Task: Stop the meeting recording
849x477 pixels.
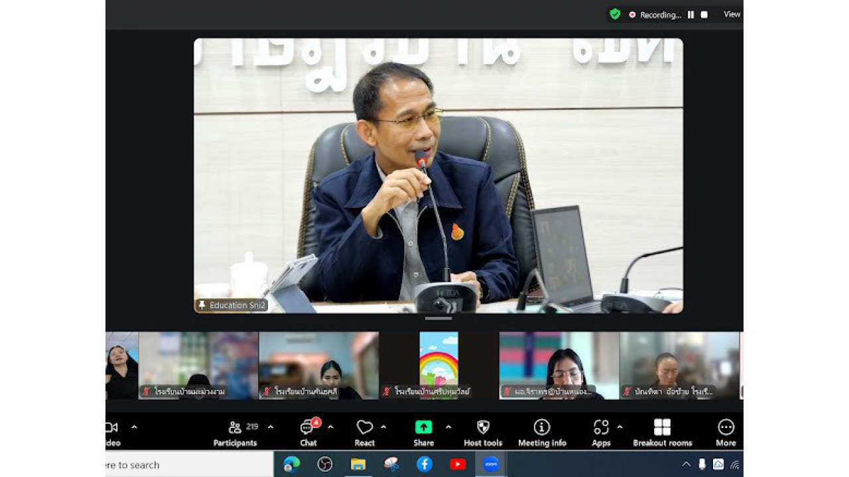Action: click(704, 15)
